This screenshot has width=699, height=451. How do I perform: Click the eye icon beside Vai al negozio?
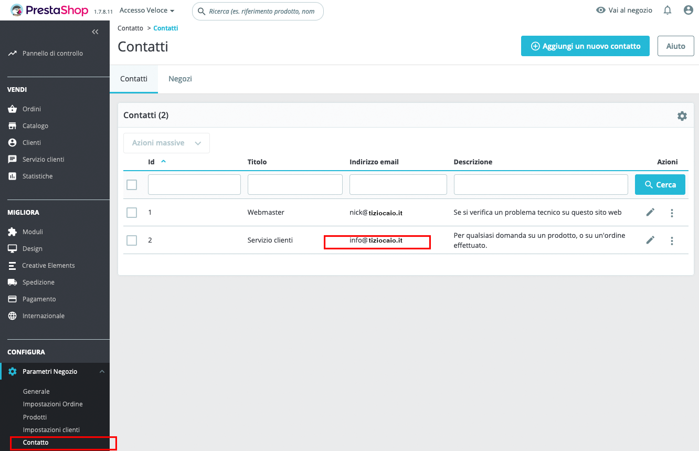tap(601, 10)
